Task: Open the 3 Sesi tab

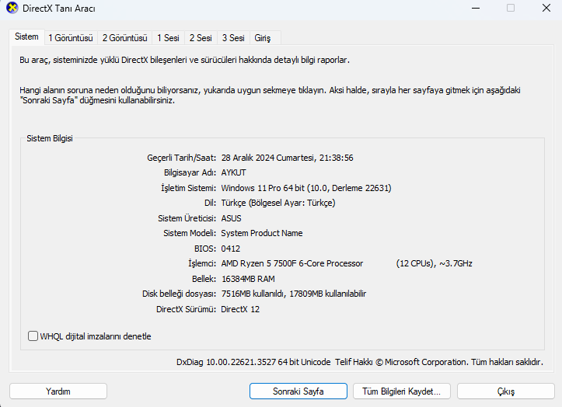Action: tap(233, 38)
